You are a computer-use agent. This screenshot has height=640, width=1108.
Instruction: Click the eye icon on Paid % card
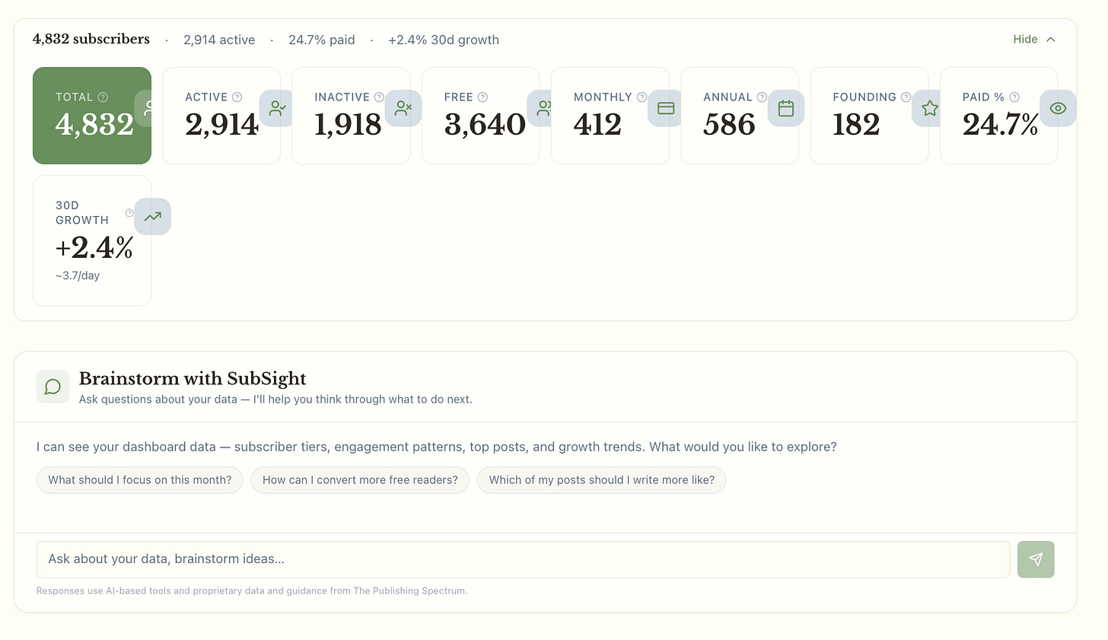coord(1058,108)
